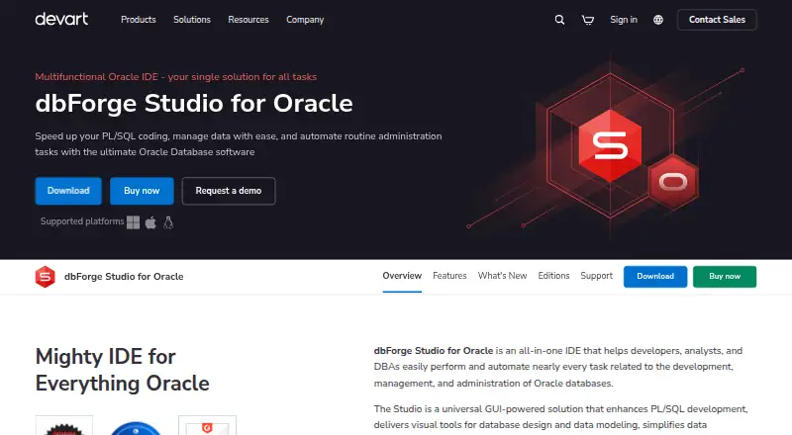Click the Windows platform icon
Viewport: 792px width, 435px height.
[x=133, y=222]
